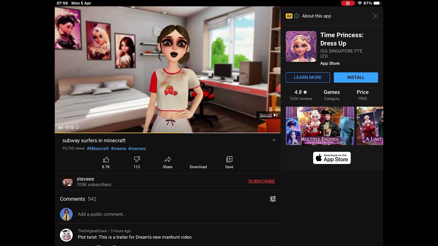Viewport: 438px width, 246px height.
Task: Click the Comments 542 header
Action: 78,199
